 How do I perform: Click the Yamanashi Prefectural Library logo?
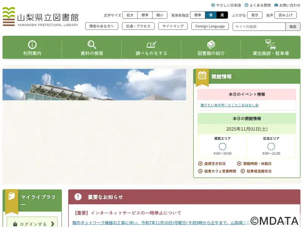pyautogui.click(x=40, y=17)
